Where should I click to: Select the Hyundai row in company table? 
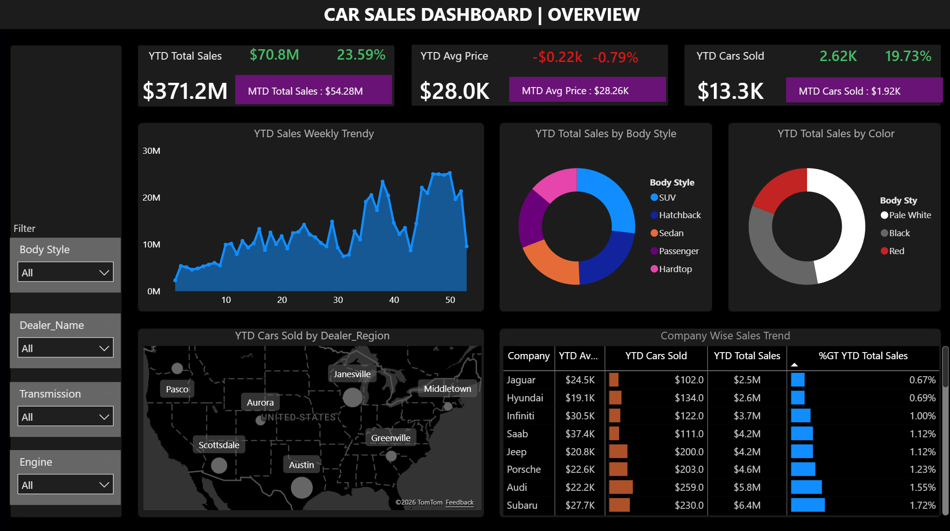point(721,398)
